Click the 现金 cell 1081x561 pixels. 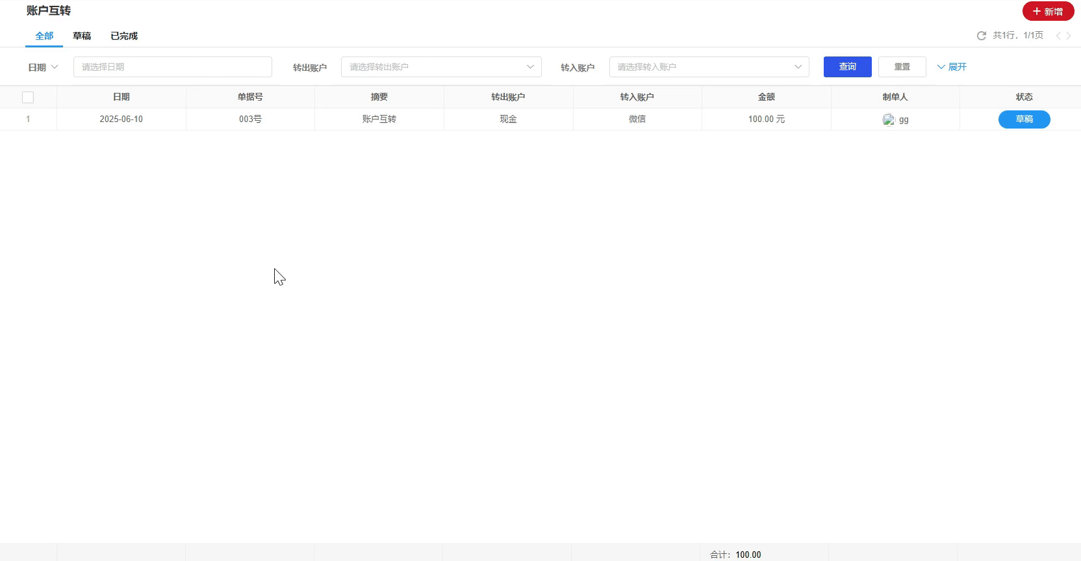(x=508, y=119)
